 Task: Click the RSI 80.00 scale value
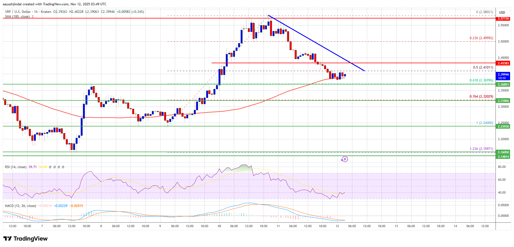tap(502, 167)
